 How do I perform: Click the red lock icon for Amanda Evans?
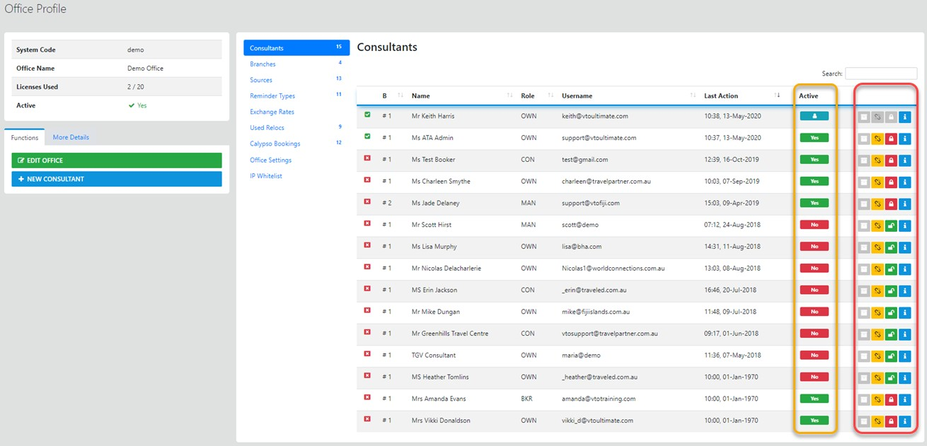(892, 399)
